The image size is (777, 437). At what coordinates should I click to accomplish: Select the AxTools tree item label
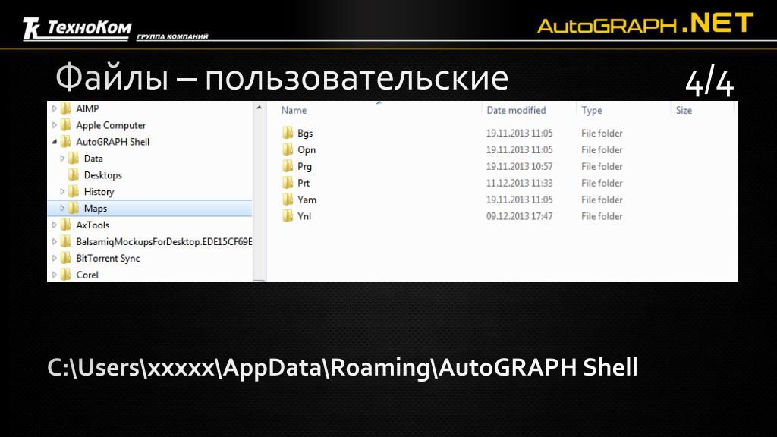pyautogui.click(x=93, y=225)
